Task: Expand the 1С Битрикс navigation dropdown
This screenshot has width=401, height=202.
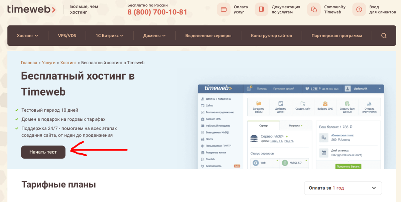Action: click(x=110, y=36)
